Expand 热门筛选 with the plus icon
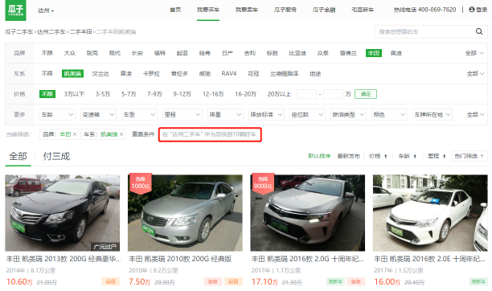Screen dimensions: 492x291 pyautogui.click(x=482, y=156)
